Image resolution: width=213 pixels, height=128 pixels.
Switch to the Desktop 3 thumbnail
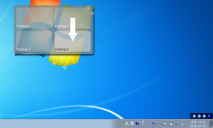pos(34,41)
